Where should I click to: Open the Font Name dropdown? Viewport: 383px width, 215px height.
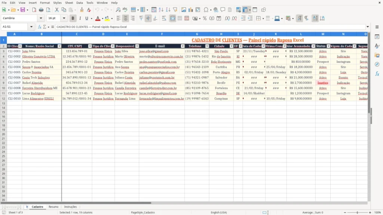click(x=41, y=18)
